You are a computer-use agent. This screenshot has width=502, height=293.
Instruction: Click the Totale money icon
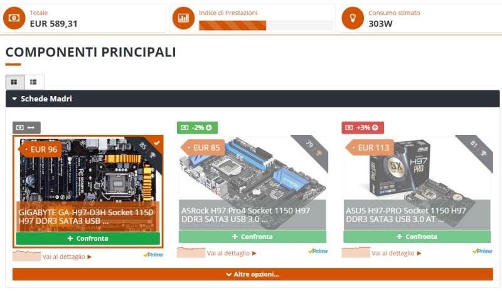[14, 18]
